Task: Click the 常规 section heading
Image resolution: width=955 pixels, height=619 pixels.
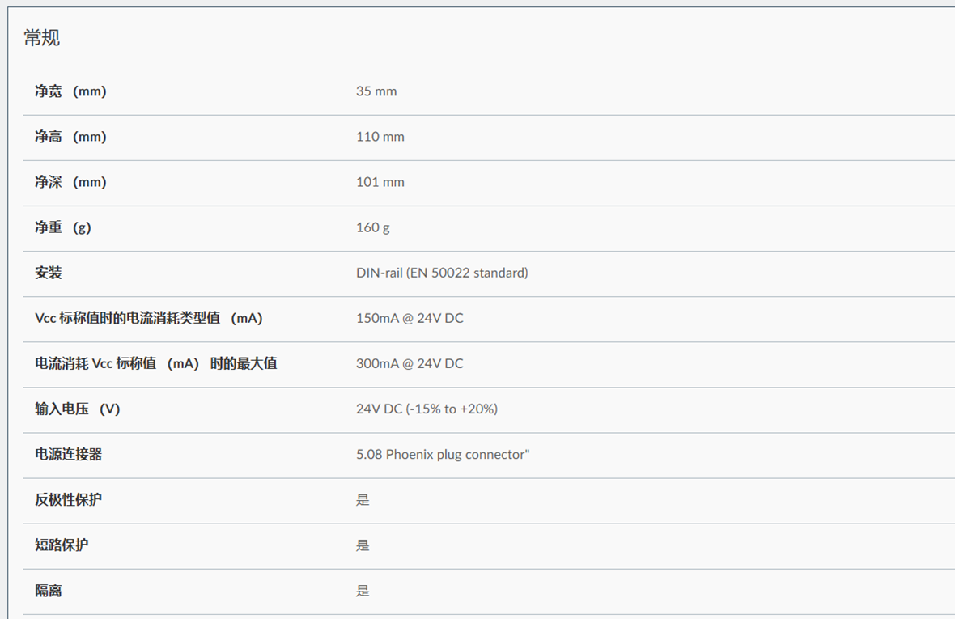Action: (42, 38)
